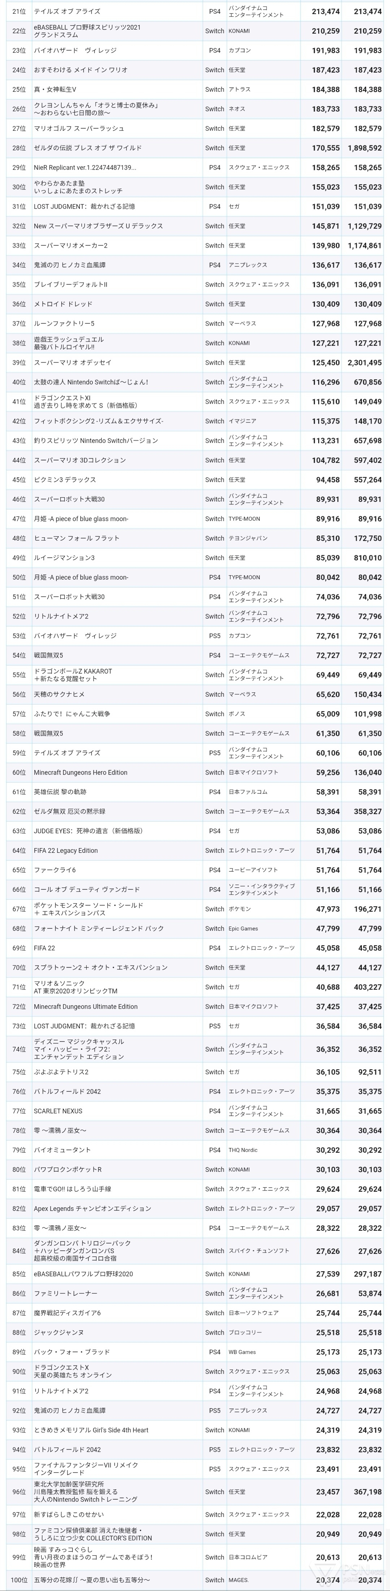Click the Minecraft Dungeons Hero Edition title

tap(80, 773)
